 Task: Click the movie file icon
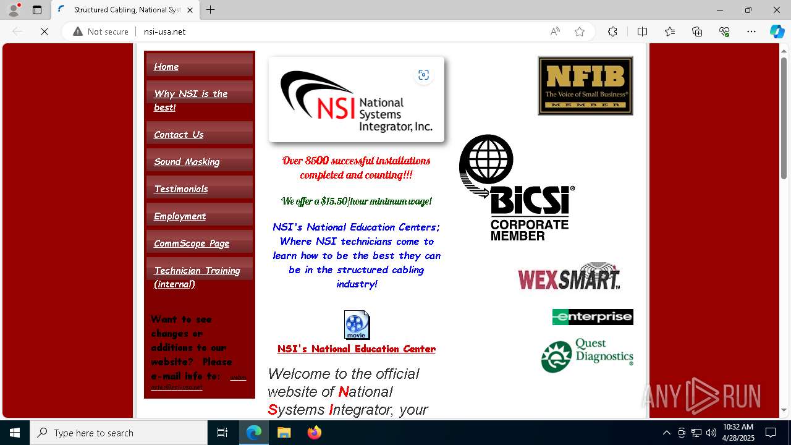[357, 325]
